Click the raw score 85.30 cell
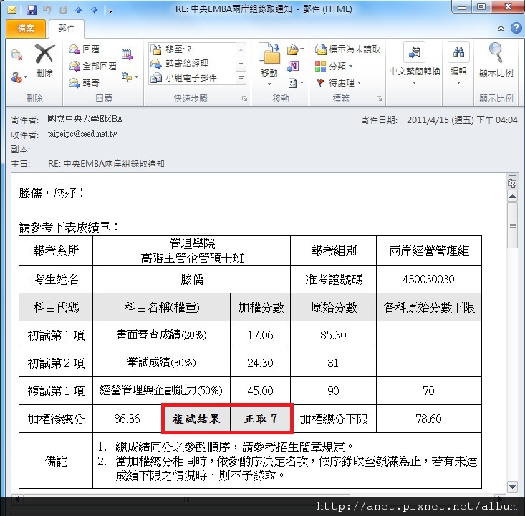 click(333, 335)
